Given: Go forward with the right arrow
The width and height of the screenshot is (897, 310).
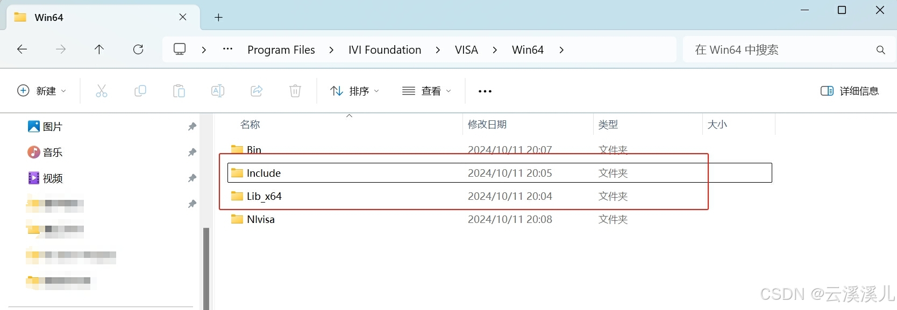Looking at the screenshot, I should pyautogui.click(x=61, y=49).
